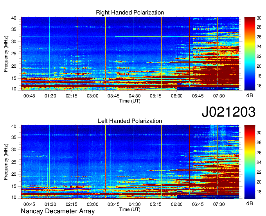This screenshot has height=216, width=266.
Task: Click dB unit label under left-handed colorbar
Action: click(250, 203)
